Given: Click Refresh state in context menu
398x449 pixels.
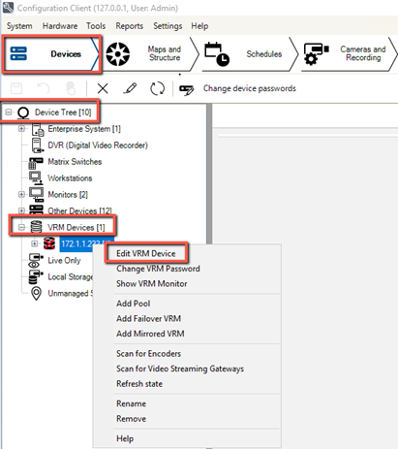Looking at the screenshot, I should [139, 384].
